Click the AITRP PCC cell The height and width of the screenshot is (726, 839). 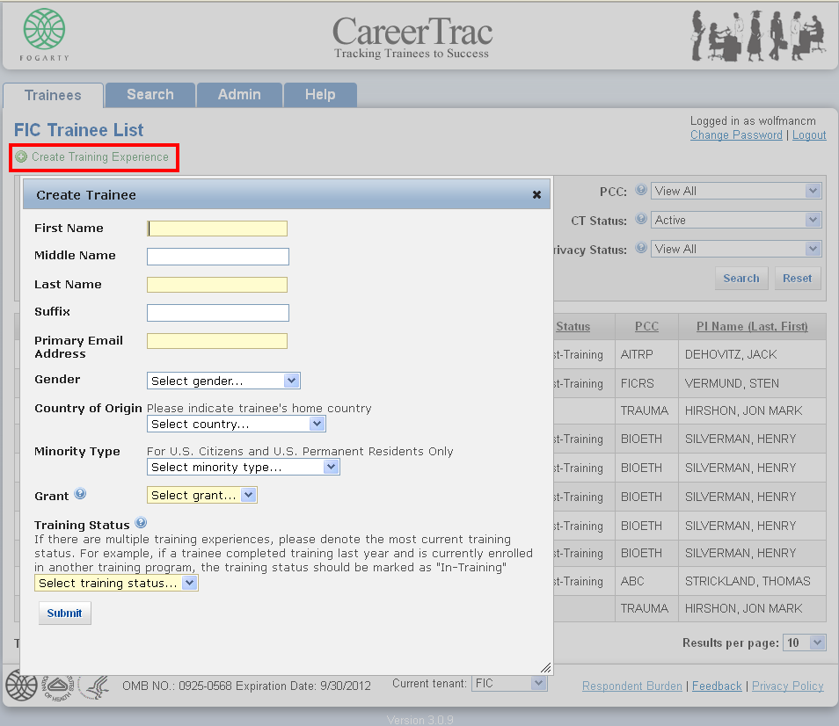coord(646,354)
